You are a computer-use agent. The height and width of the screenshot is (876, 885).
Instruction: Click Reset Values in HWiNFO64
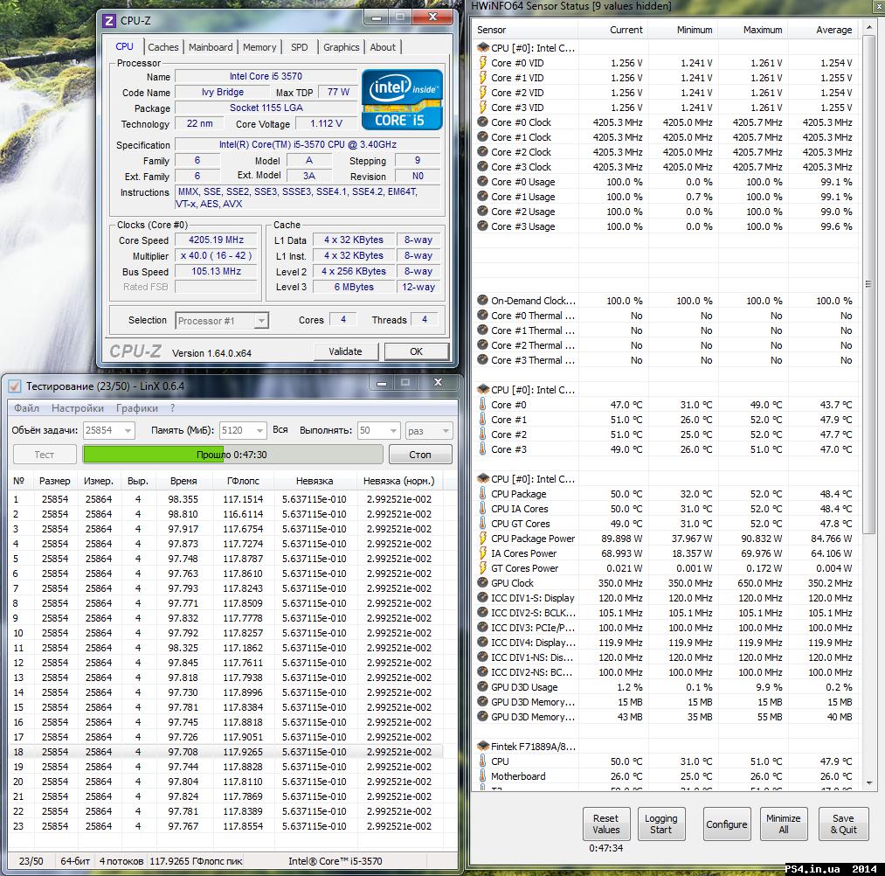point(605,824)
